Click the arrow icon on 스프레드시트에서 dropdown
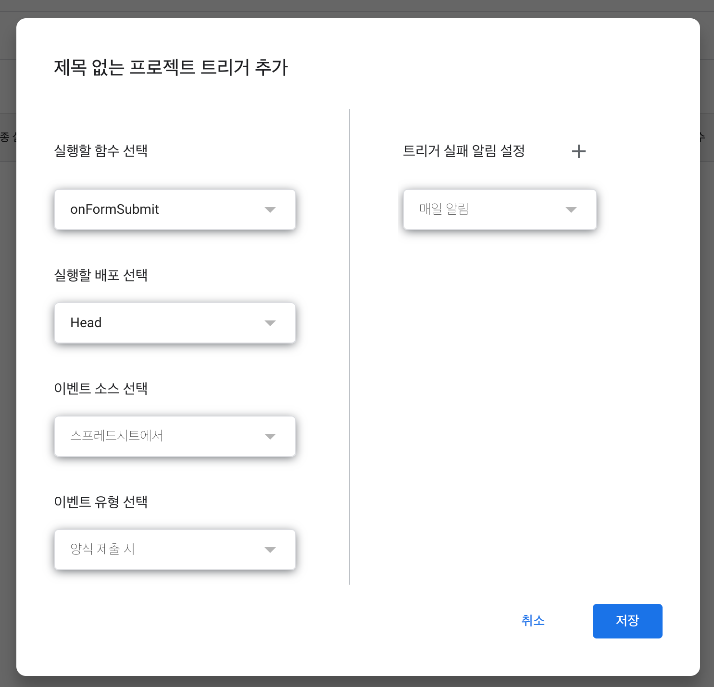This screenshot has height=687, width=714. tap(270, 436)
